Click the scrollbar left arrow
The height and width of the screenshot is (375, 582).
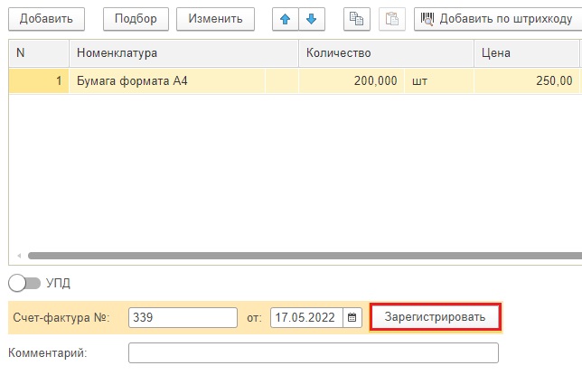19,256
